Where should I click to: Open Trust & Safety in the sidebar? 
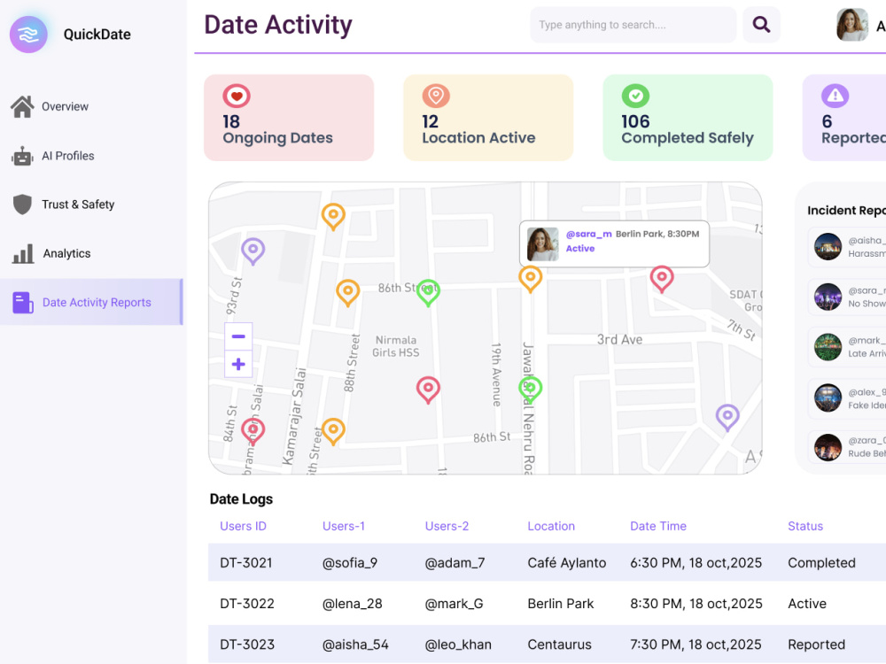pos(78,205)
